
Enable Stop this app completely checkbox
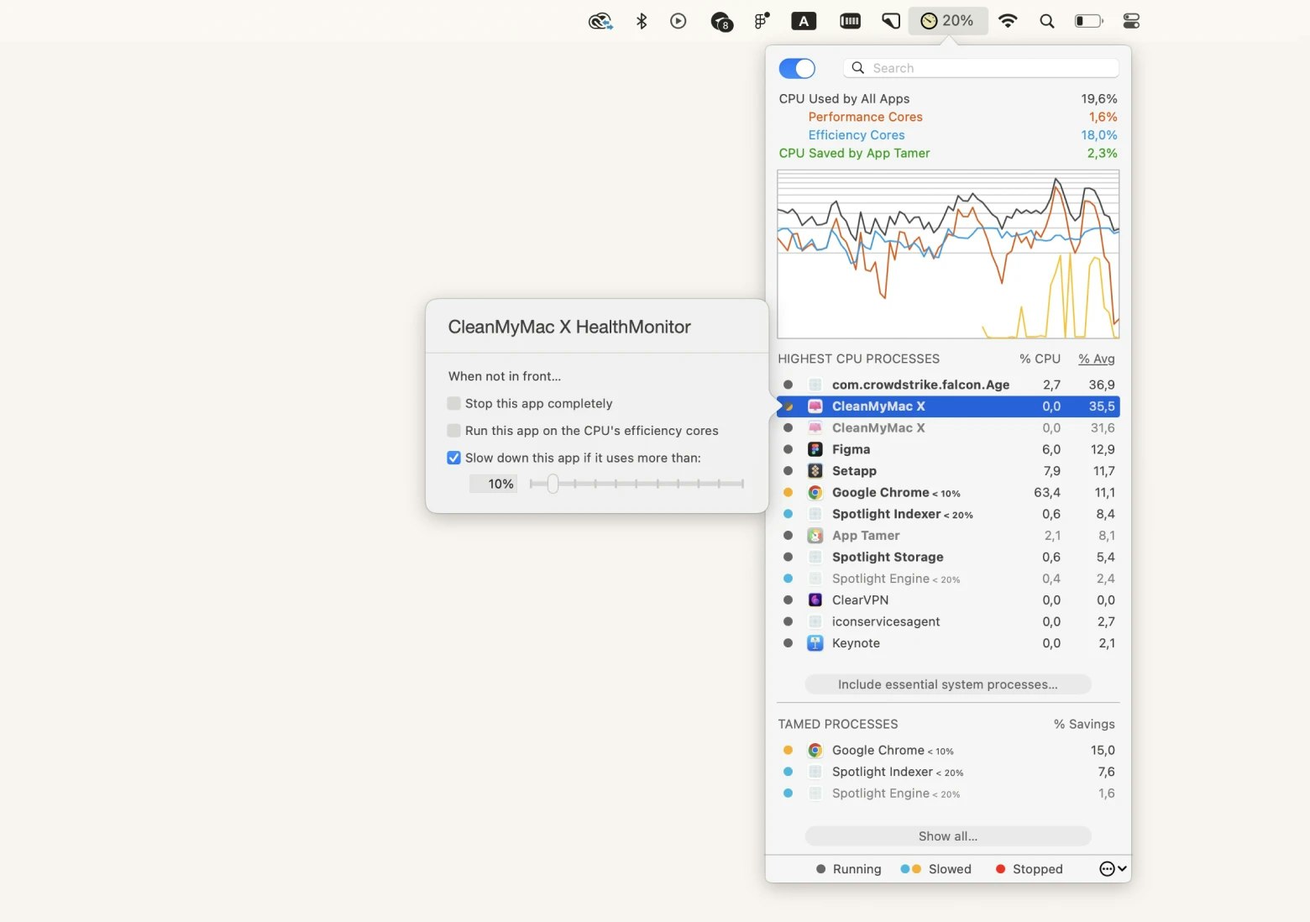pos(453,404)
